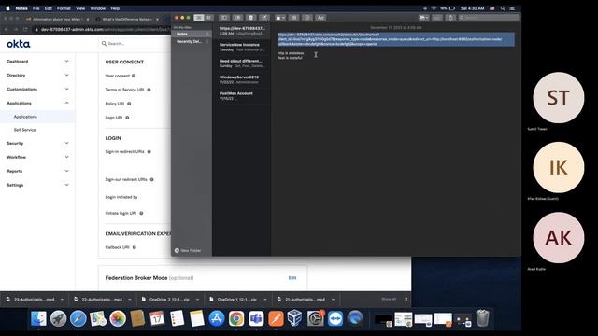Click New Folder in Notes sidebar
Screen dimensions: 598x336
pos(188,251)
